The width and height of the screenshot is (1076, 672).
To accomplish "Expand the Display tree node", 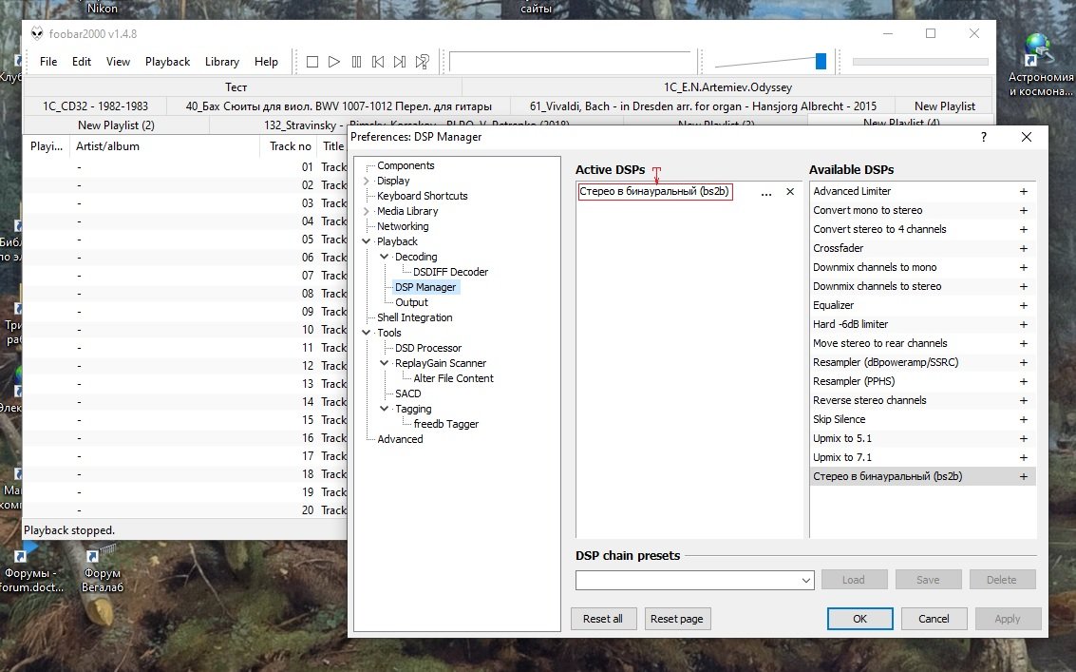I will 367,181.
